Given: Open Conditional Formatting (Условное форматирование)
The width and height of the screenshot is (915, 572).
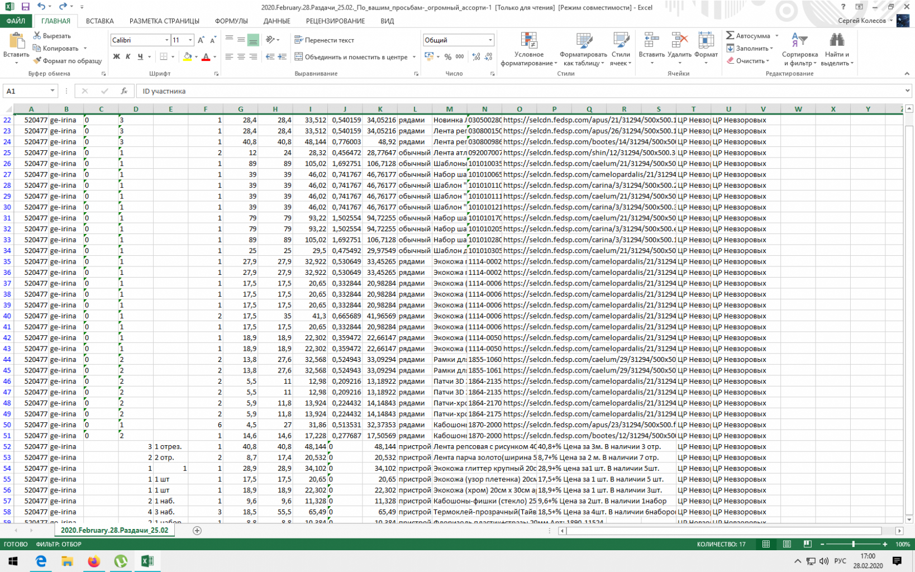Looking at the screenshot, I should point(528,49).
